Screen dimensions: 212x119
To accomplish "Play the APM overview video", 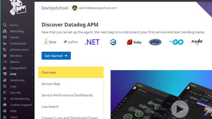I will pyautogui.click(x=180, y=109).
